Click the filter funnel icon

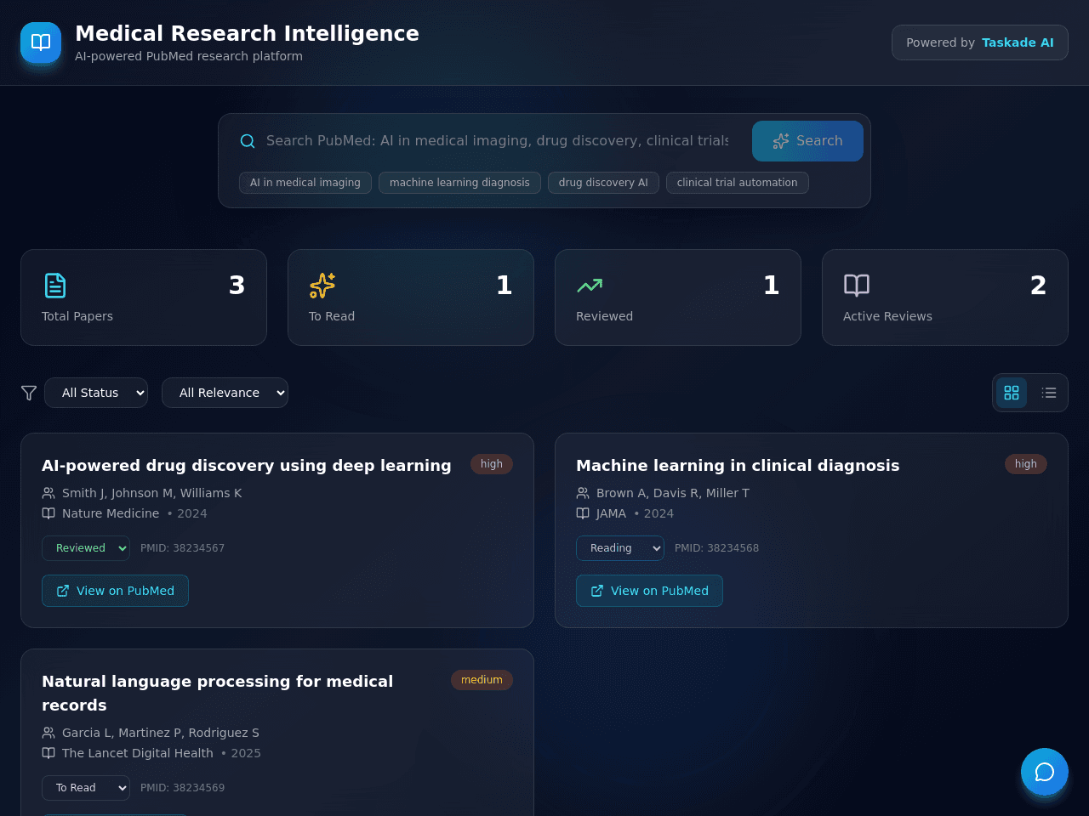(29, 393)
